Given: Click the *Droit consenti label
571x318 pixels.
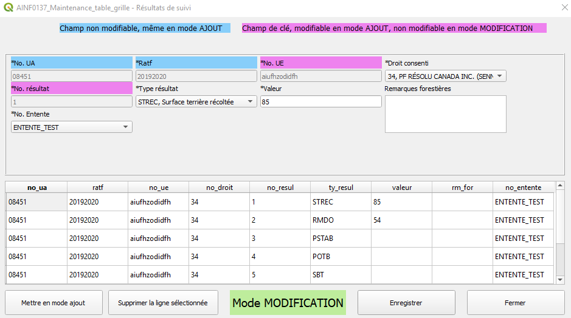Looking at the screenshot, I should [x=407, y=63].
